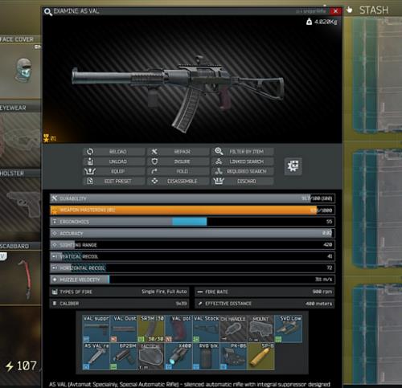
Task: Click the 'EXAMINE: AS VAL' window title
Action: click(76, 11)
